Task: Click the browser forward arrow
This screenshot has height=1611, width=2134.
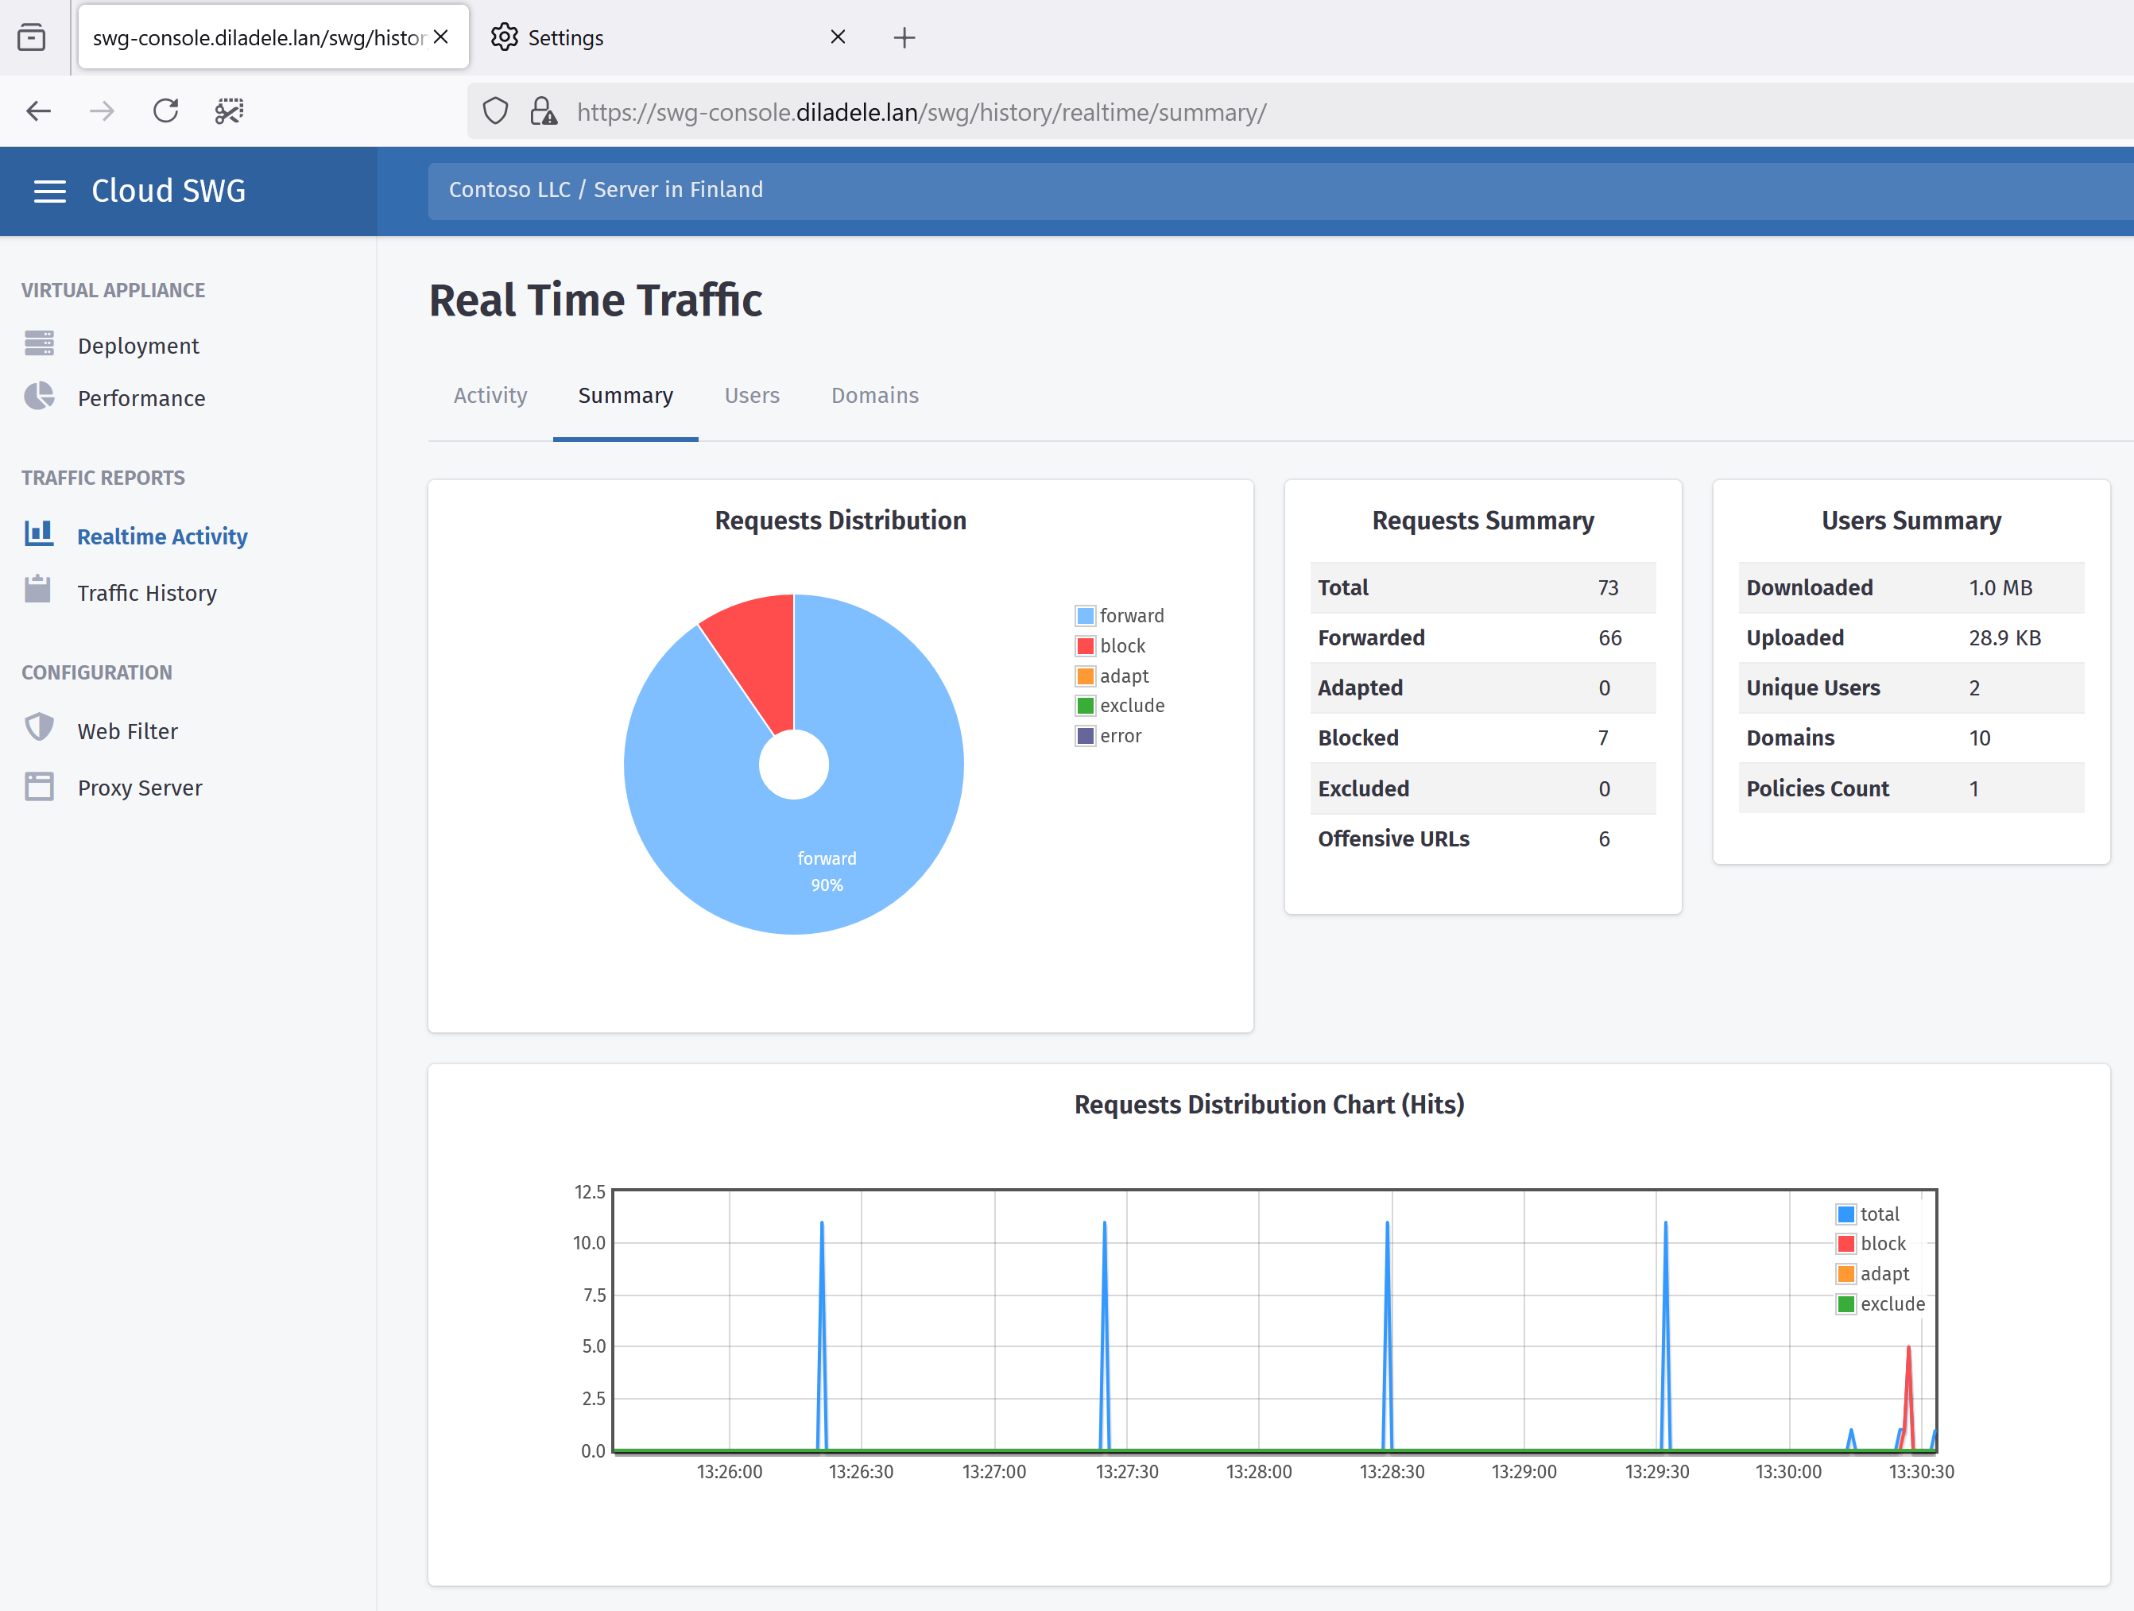Action: tap(101, 112)
